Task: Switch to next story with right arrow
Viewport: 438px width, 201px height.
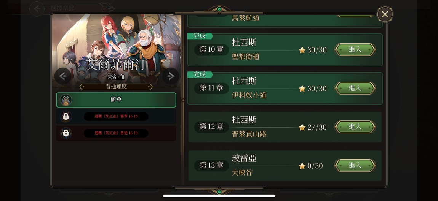Action: [170, 76]
